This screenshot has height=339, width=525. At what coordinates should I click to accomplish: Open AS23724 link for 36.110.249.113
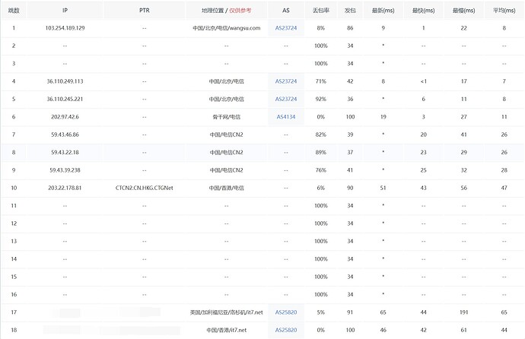coord(286,81)
